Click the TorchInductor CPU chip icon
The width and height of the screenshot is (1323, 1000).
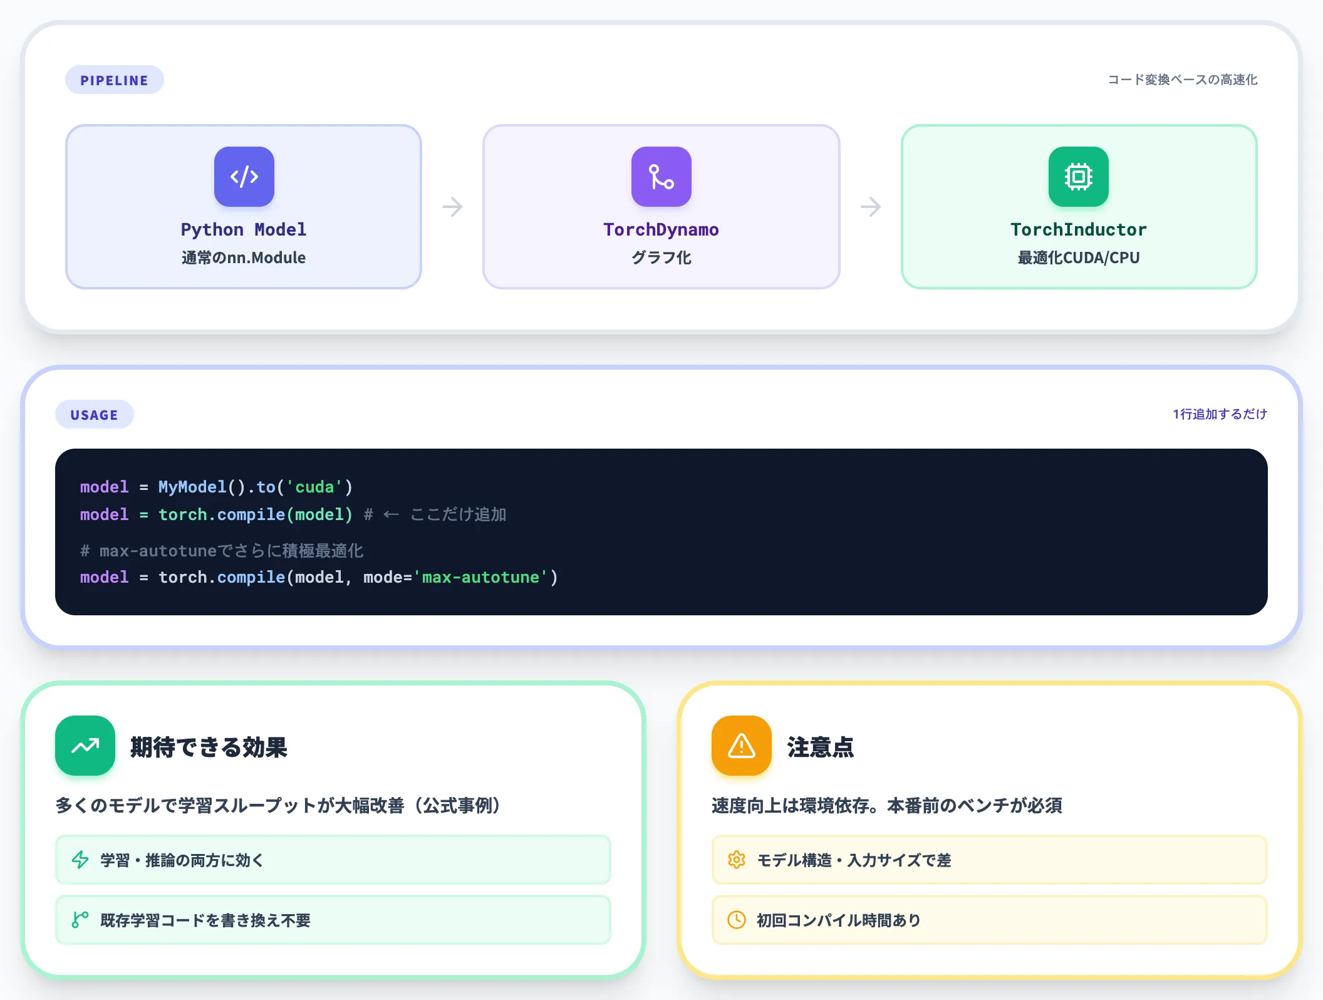coord(1078,177)
